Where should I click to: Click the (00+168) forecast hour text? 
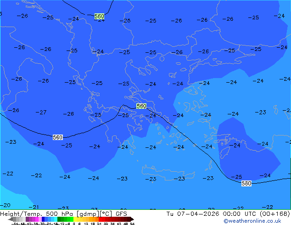point(275,214)
